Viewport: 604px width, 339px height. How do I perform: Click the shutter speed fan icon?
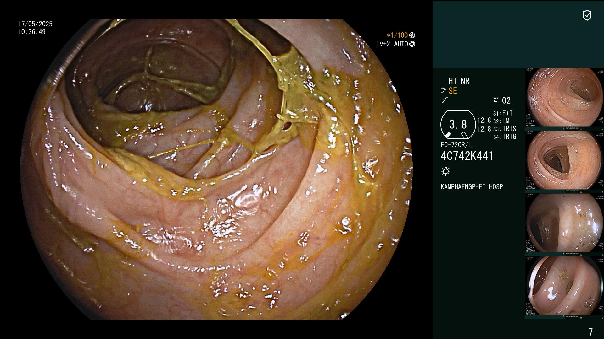pyautogui.click(x=412, y=35)
